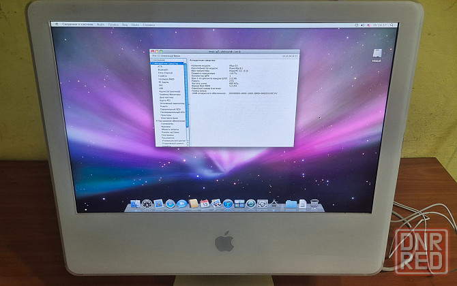Click the volume icon in menu bar

[362, 25]
